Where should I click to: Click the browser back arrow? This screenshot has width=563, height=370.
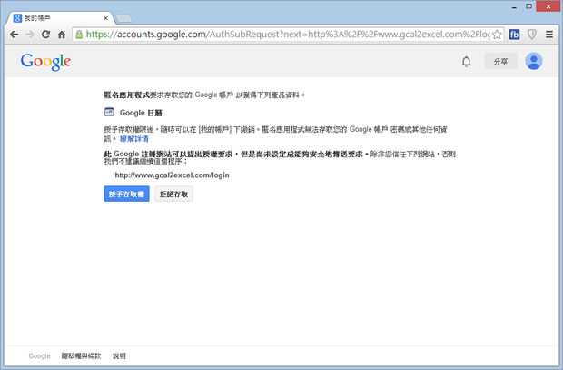[x=14, y=35]
